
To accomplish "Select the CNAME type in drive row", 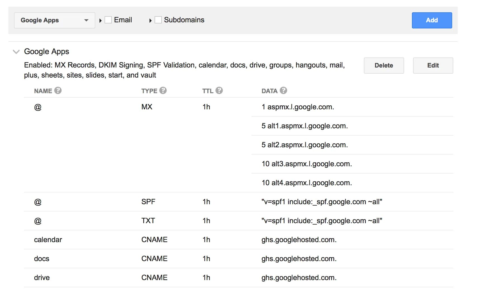I will pyautogui.click(x=154, y=278).
